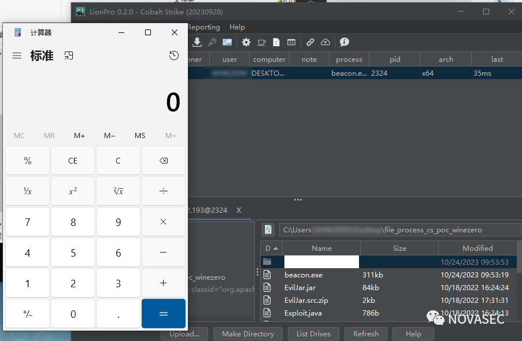The width and height of the screenshot is (522, 341).
Task: Click the calculator CE button
Action: click(x=73, y=161)
